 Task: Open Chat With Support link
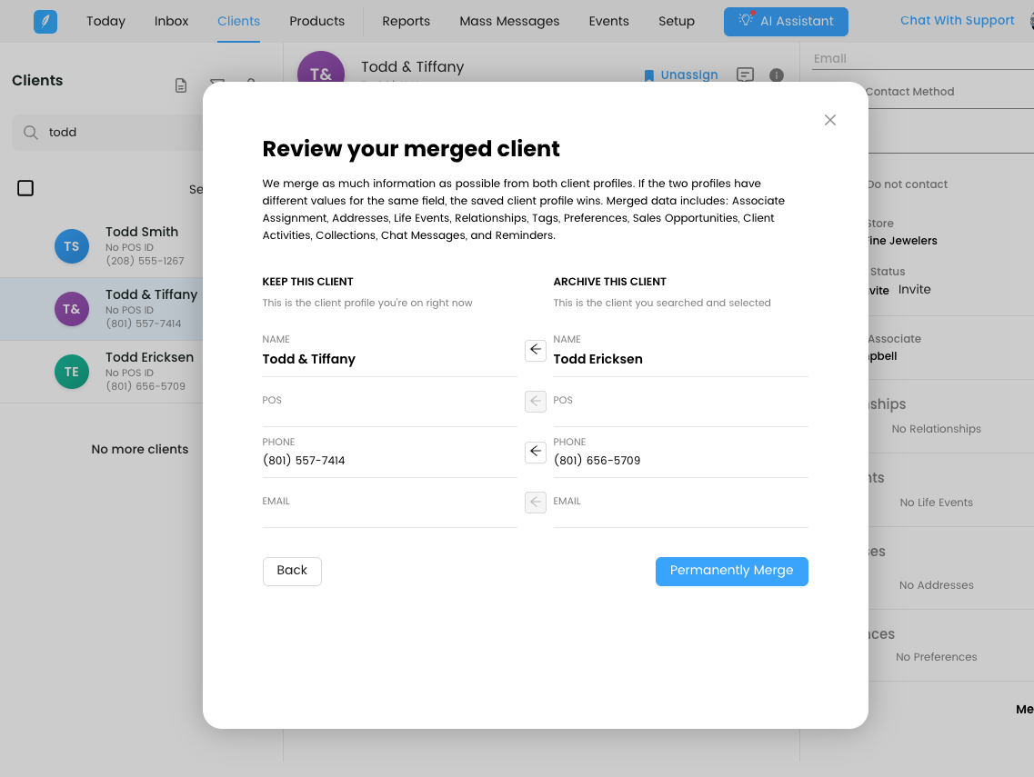pos(957,20)
